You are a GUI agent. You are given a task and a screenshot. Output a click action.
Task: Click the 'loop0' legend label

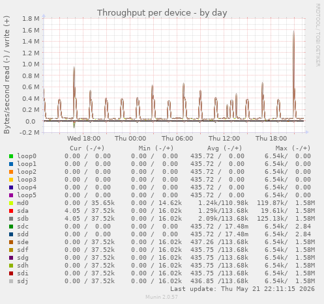pos(27,156)
